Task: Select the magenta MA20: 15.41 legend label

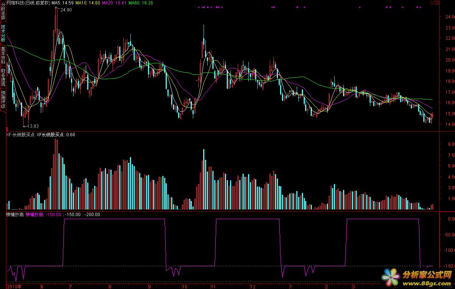Action: tap(114, 3)
